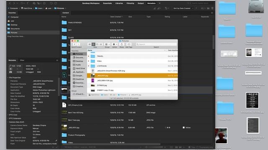Switch to Filmstrip workspace
Screen dimensions: 268x150
[130, 3]
